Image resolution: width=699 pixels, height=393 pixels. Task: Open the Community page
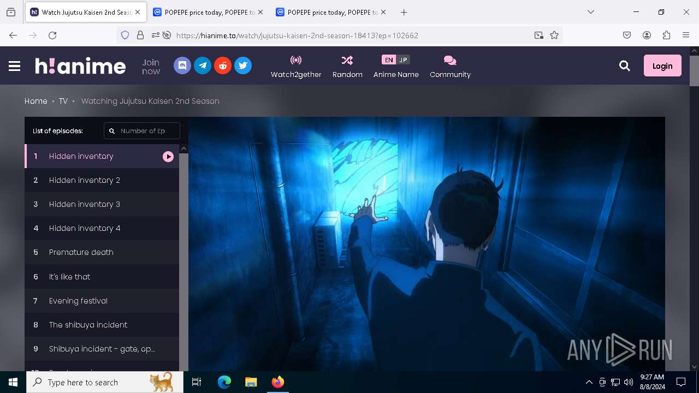(450, 67)
